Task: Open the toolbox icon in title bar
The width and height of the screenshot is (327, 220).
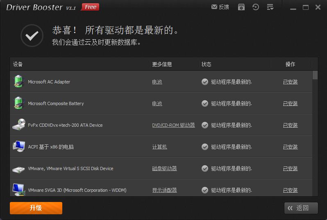Action: (x=241, y=7)
